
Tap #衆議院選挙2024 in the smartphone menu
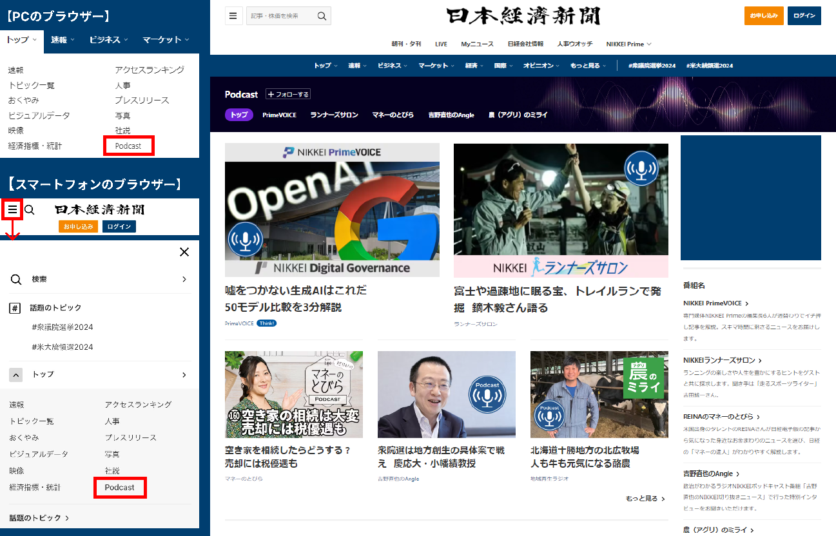click(x=62, y=327)
